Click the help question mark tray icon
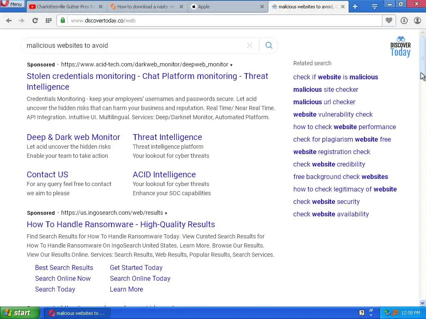426x319 pixels. coord(362,313)
